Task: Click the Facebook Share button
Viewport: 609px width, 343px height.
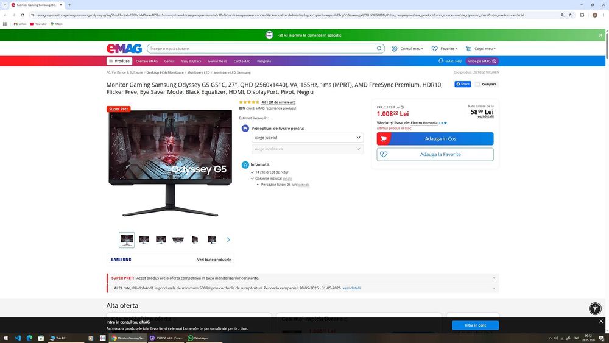Action: (463, 84)
